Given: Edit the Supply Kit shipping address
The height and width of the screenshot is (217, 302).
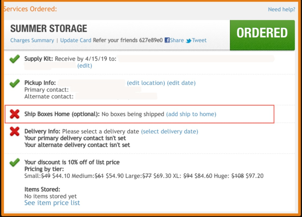Looking at the screenshot, I should [85, 66].
